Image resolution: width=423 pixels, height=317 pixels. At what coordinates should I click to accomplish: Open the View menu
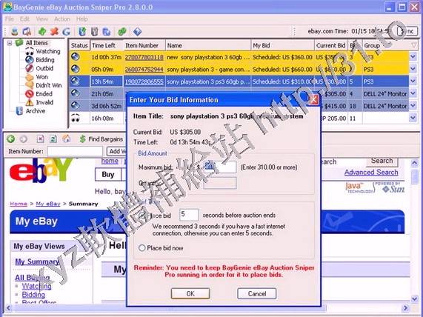41,19
